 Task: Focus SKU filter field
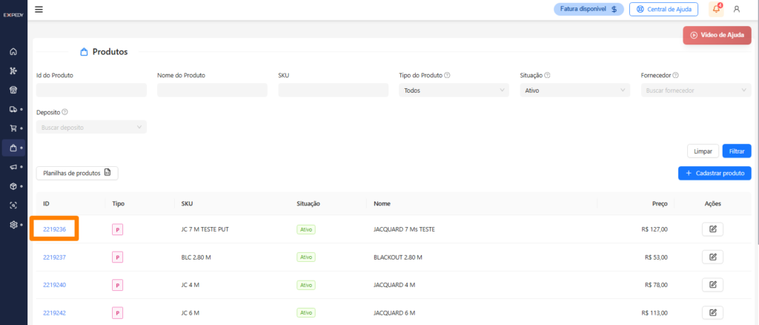(333, 90)
